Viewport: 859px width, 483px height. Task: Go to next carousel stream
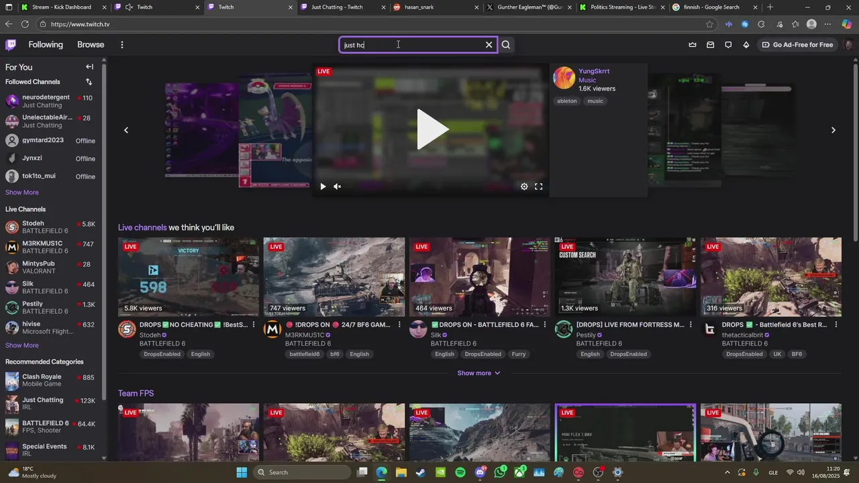pyautogui.click(x=833, y=130)
